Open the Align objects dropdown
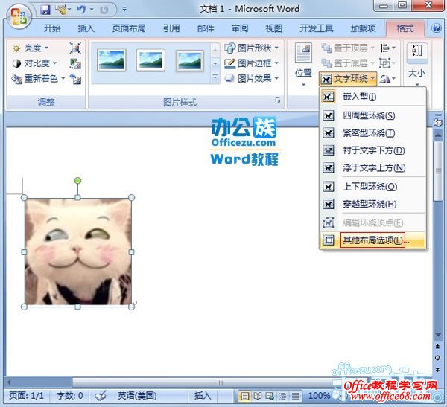Image resolution: width=447 pixels, height=407 pixels. (387, 48)
